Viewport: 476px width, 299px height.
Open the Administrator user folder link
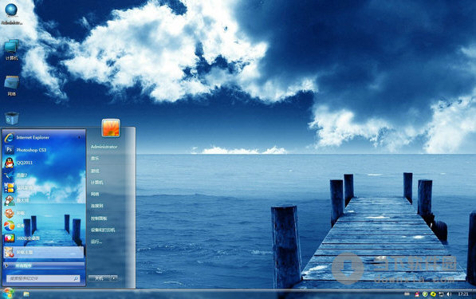point(104,147)
